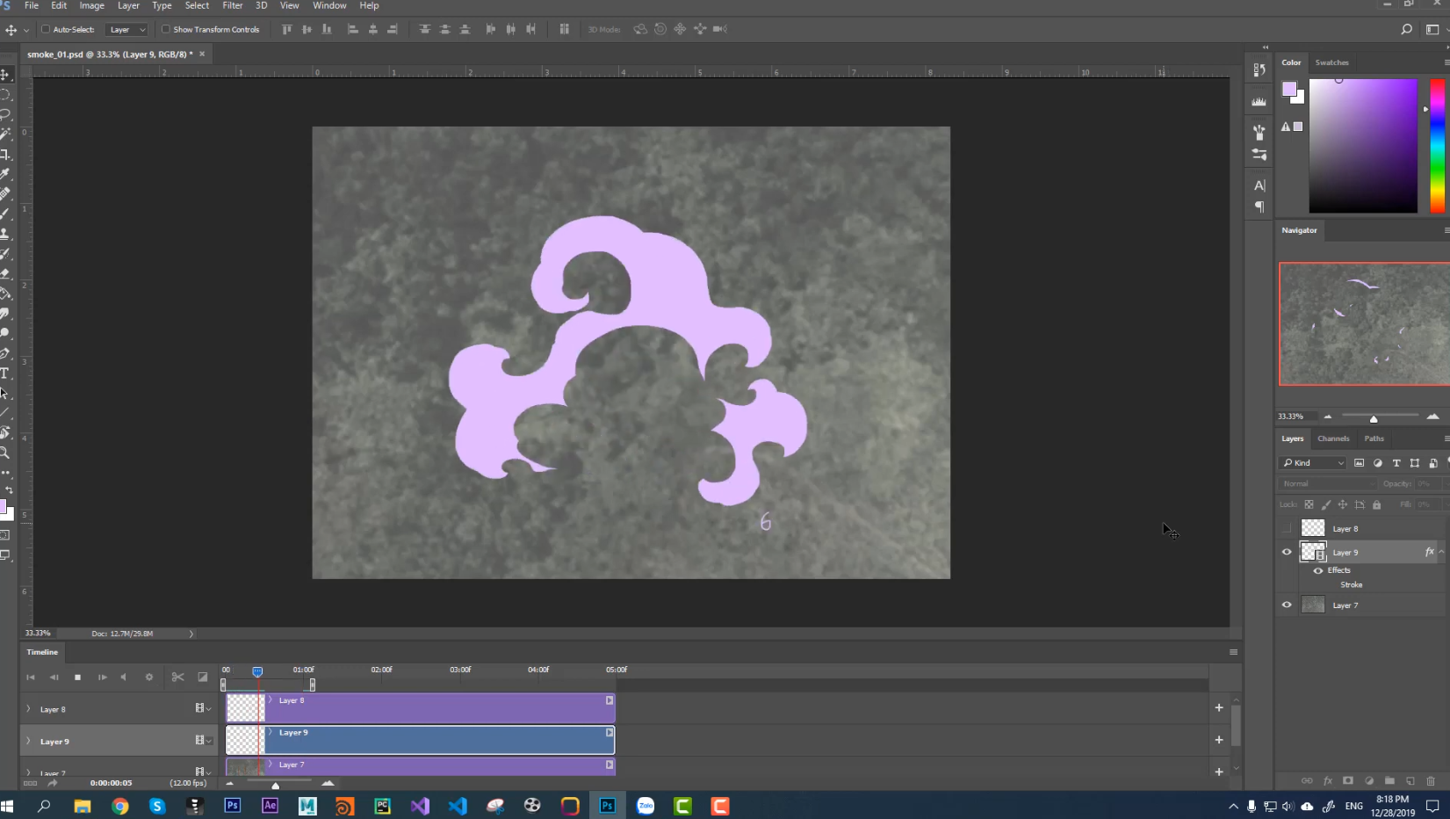Viewport: 1450px width, 819px height.
Task: Delete the selected layer with trash icon
Action: pos(1431,780)
